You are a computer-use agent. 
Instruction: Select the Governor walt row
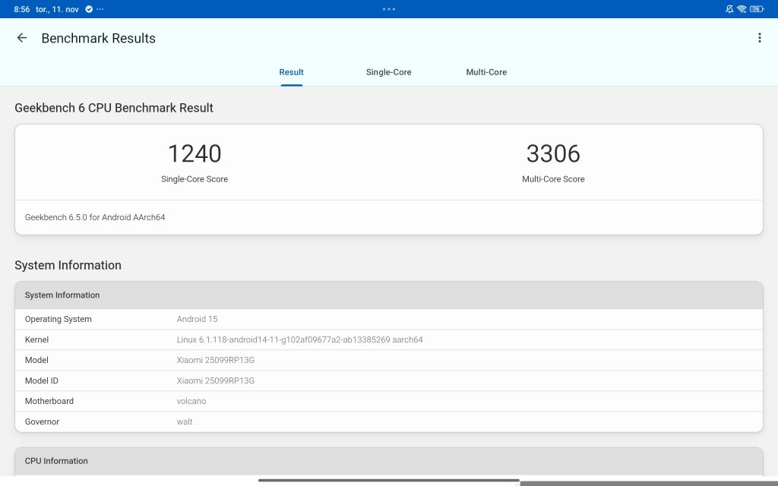[x=388, y=421]
